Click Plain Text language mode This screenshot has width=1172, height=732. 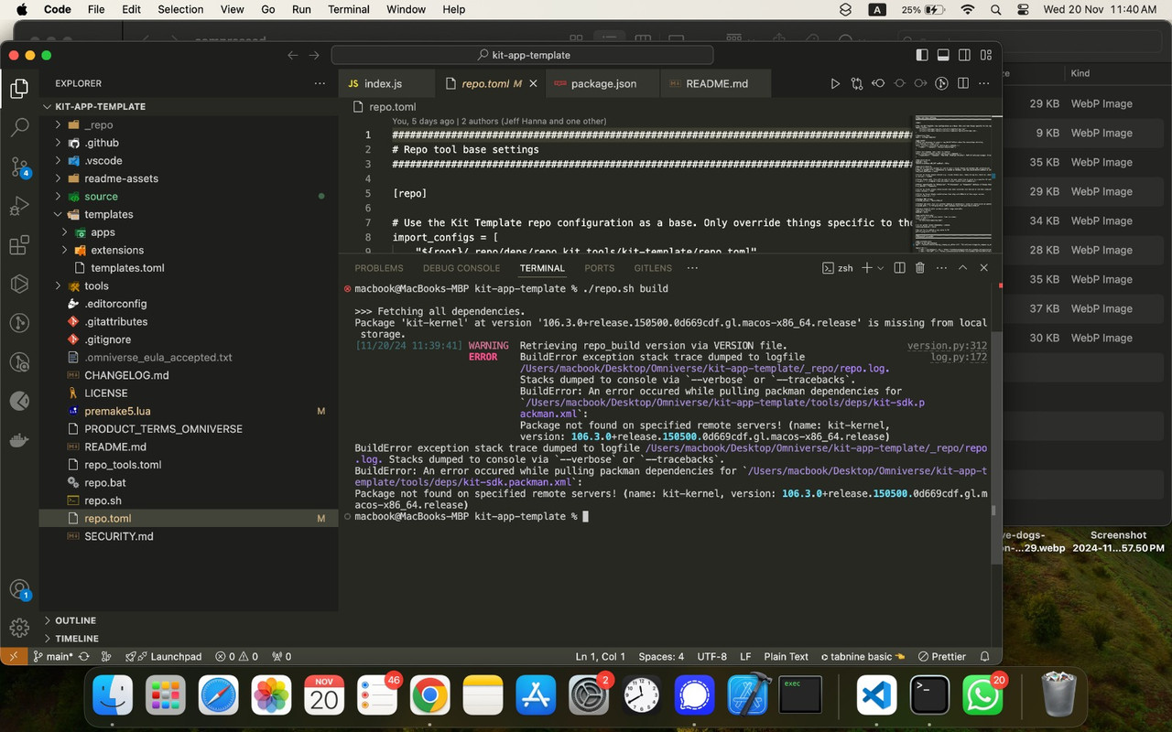pos(787,656)
